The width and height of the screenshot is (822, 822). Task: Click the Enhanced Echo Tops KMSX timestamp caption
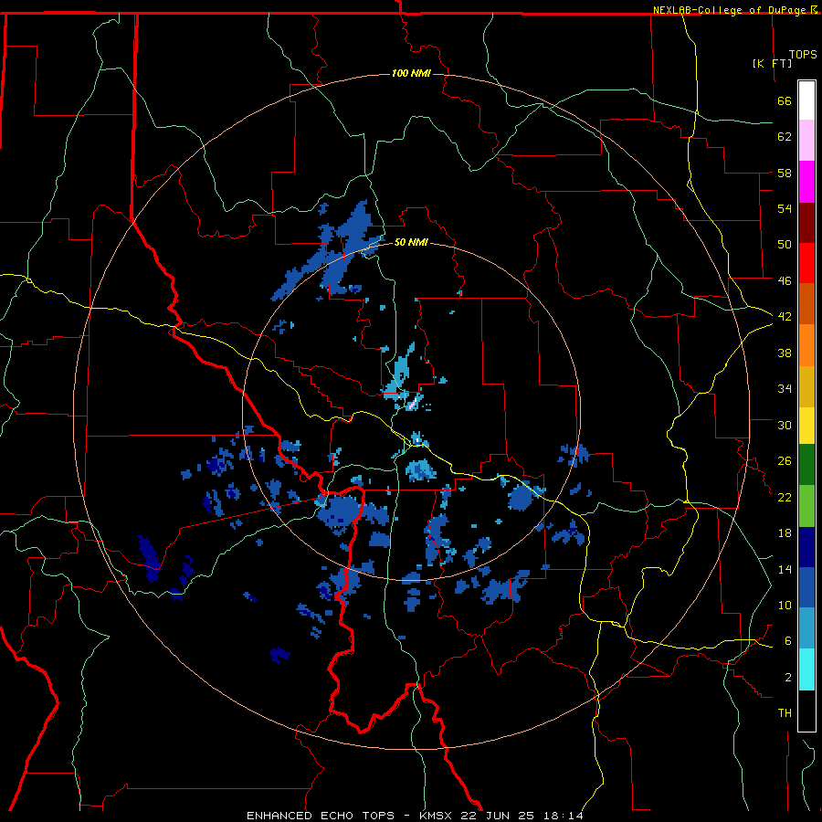point(415,816)
